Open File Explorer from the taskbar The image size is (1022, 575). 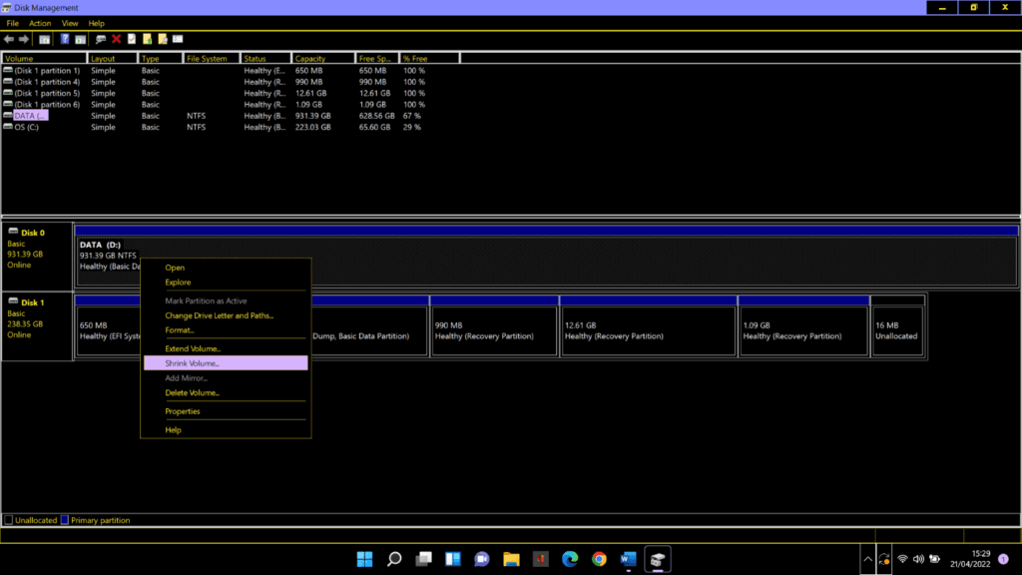click(511, 559)
